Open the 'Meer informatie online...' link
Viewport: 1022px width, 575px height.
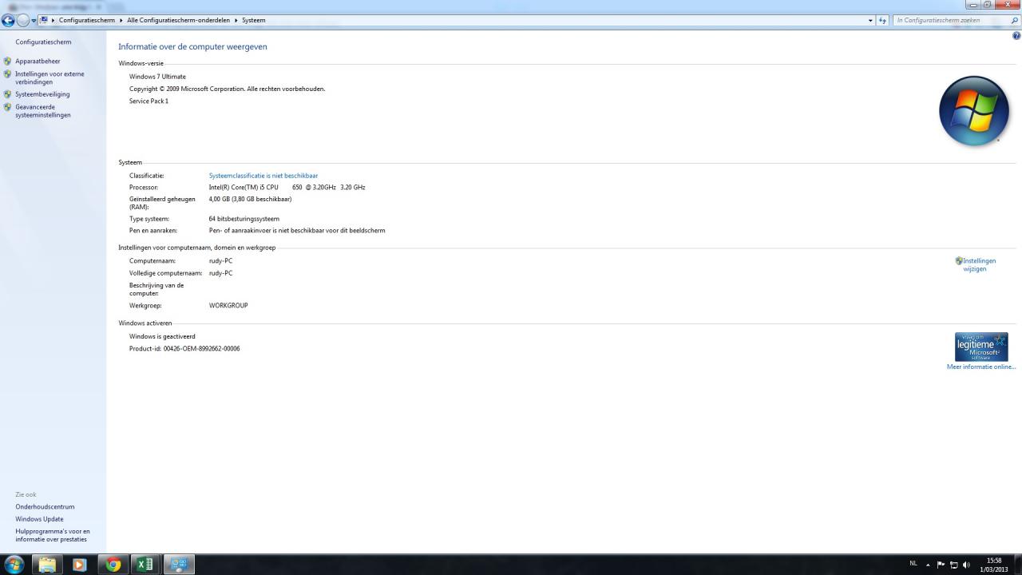(x=981, y=367)
